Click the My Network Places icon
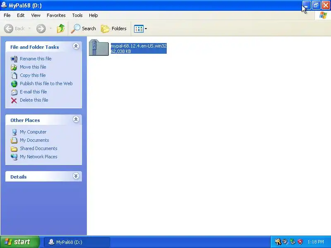Screen dimensions: 331x248 point(14,157)
